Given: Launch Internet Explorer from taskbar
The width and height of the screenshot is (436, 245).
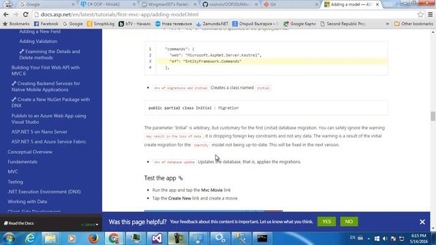Looking at the screenshot, I should (30, 238).
